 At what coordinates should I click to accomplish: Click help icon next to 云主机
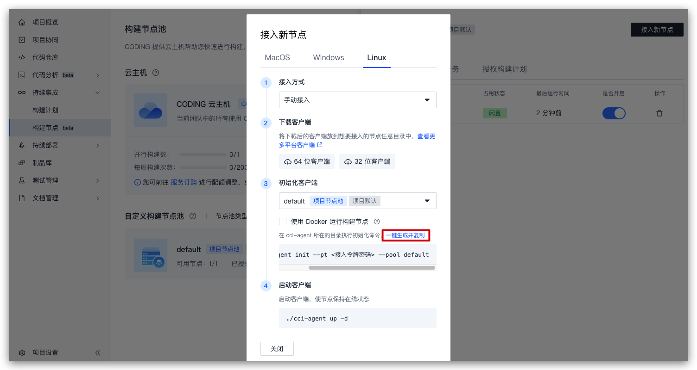[156, 73]
